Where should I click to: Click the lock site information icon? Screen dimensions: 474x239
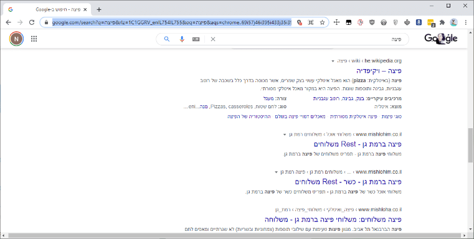46,22
